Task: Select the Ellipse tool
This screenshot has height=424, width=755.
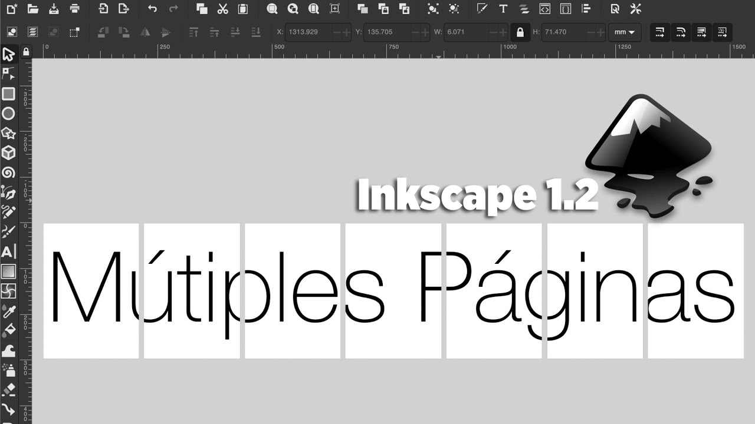Action: click(8, 114)
